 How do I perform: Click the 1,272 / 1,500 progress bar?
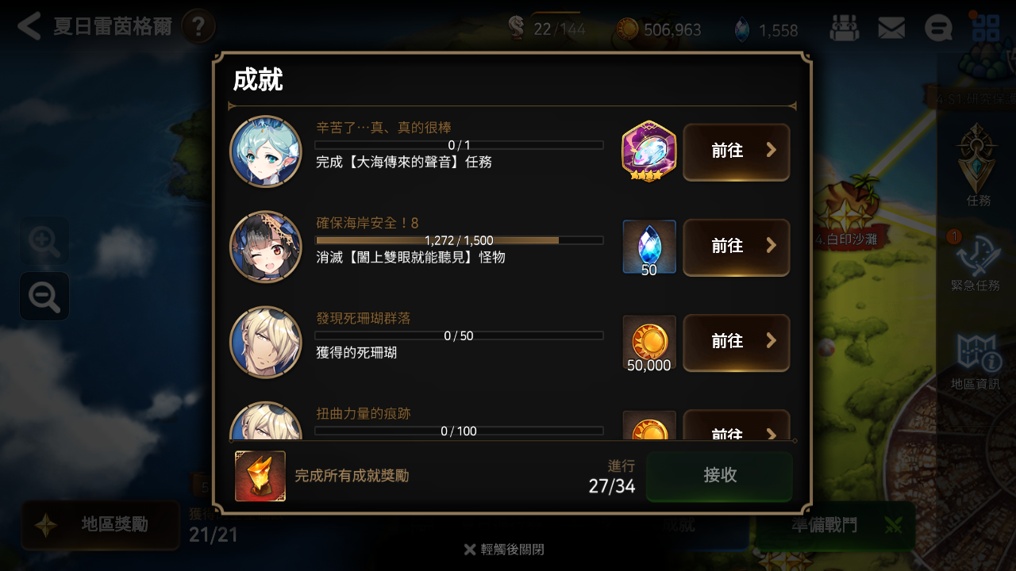(459, 240)
